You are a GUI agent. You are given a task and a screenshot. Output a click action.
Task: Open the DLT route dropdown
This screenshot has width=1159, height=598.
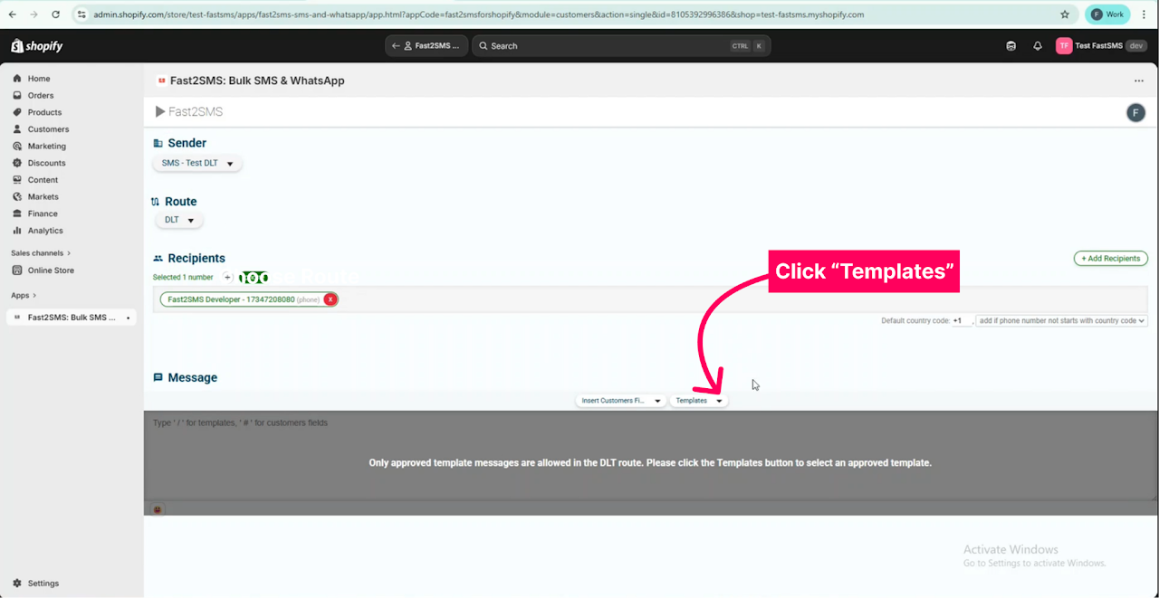(x=178, y=220)
